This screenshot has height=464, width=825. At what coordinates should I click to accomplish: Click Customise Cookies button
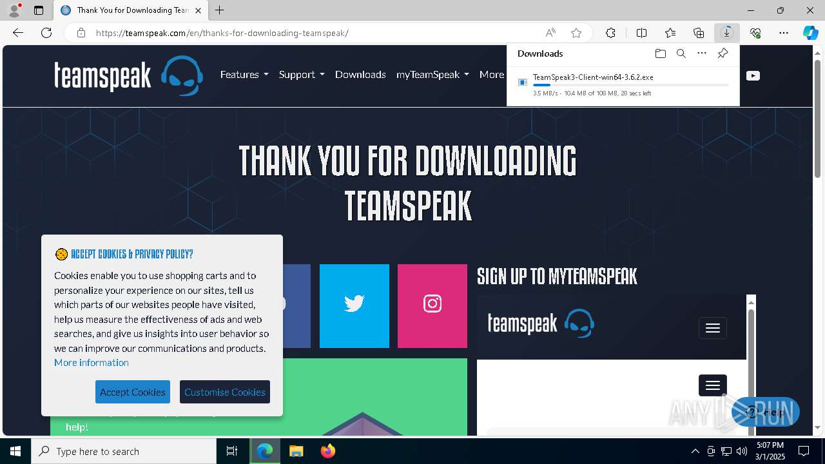[225, 392]
